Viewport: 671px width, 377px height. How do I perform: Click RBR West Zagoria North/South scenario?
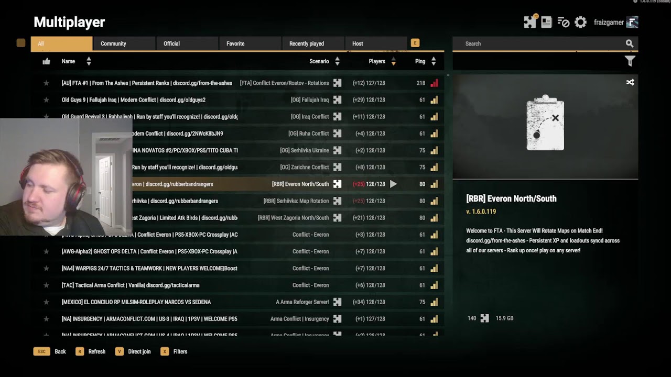point(294,218)
